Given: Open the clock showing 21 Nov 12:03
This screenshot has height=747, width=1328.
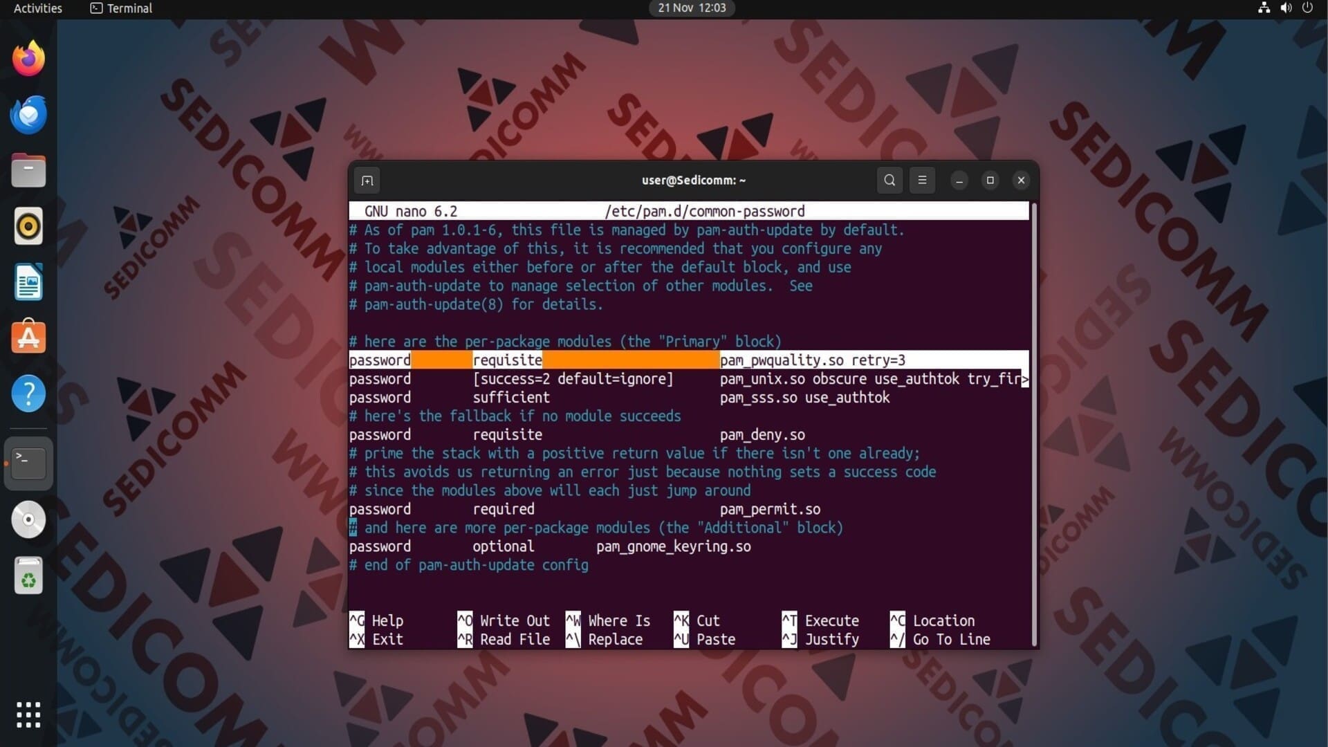Looking at the screenshot, I should (692, 8).
